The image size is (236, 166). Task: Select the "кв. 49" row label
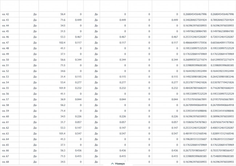[5, 54]
